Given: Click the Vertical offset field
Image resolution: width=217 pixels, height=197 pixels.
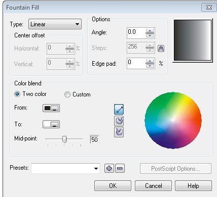Looking at the screenshot, I should [x=56, y=64].
